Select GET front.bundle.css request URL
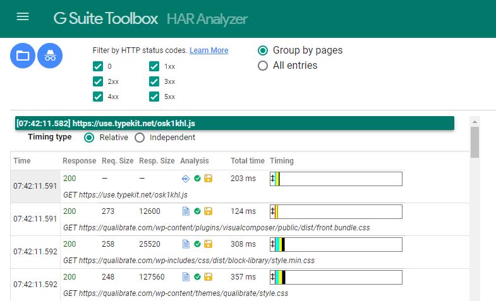This screenshot has height=301, width=496. click(x=216, y=228)
